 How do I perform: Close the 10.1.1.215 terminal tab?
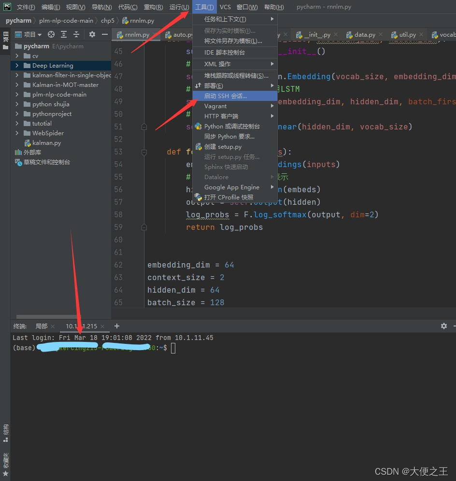(102, 326)
